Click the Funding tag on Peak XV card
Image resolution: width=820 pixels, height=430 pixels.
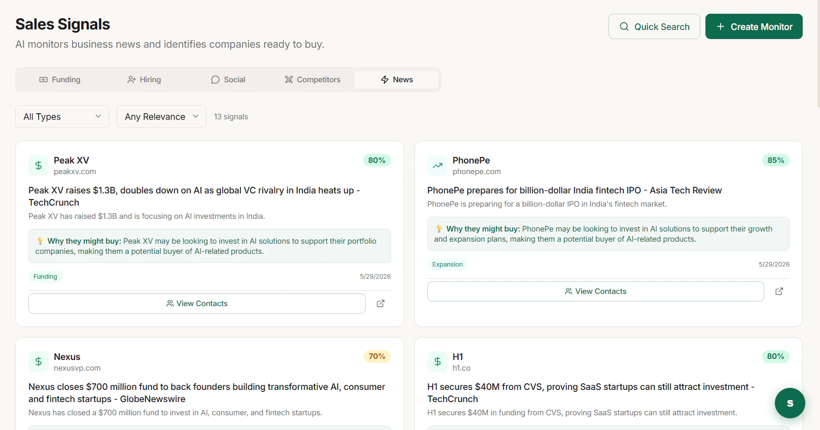(45, 277)
